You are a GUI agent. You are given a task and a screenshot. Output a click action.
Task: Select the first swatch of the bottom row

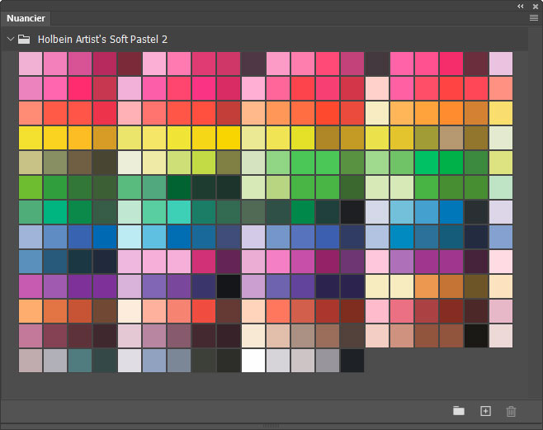click(x=31, y=361)
